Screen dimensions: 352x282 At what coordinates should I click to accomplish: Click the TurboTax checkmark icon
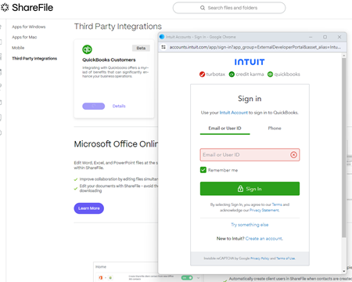[x=202, y=74]
